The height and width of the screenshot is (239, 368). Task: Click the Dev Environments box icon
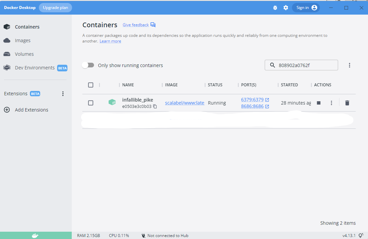click(x=7, y=67)
